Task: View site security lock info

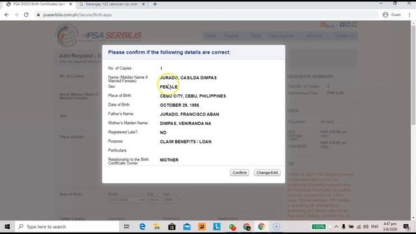Action: coord(38,15)
